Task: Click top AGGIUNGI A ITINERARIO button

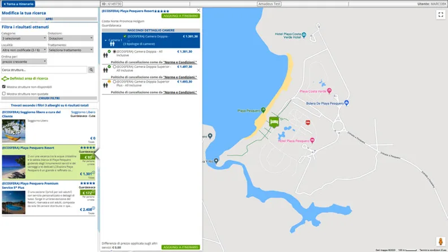Action: (180, 16)
